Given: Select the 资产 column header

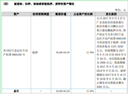Looking at the screenshot, I should click(16, 14).
